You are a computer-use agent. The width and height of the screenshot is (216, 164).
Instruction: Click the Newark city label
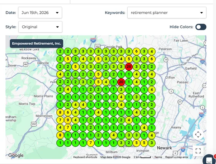(164, 148)
